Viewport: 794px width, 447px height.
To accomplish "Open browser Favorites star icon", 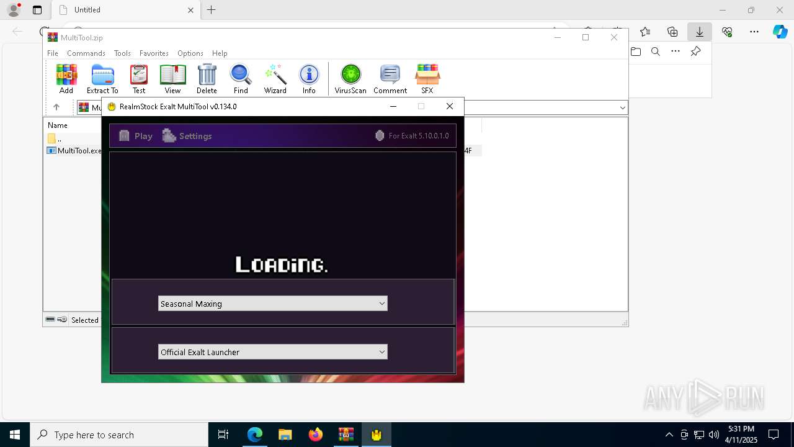I will coord(645,32).
